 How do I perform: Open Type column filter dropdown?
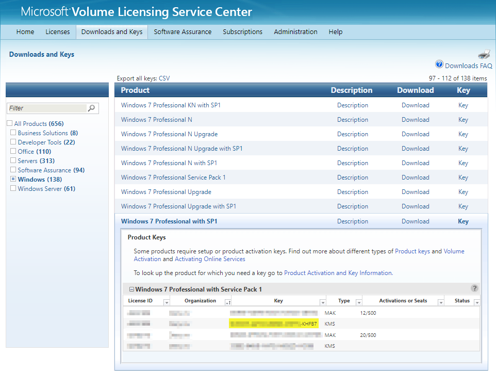359,302
